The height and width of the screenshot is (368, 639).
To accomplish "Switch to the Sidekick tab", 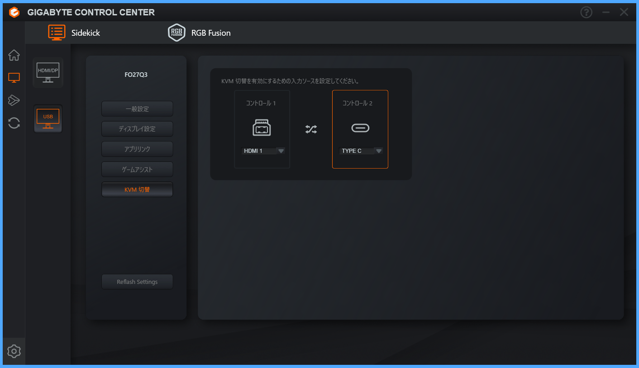I will pos(74,33).
